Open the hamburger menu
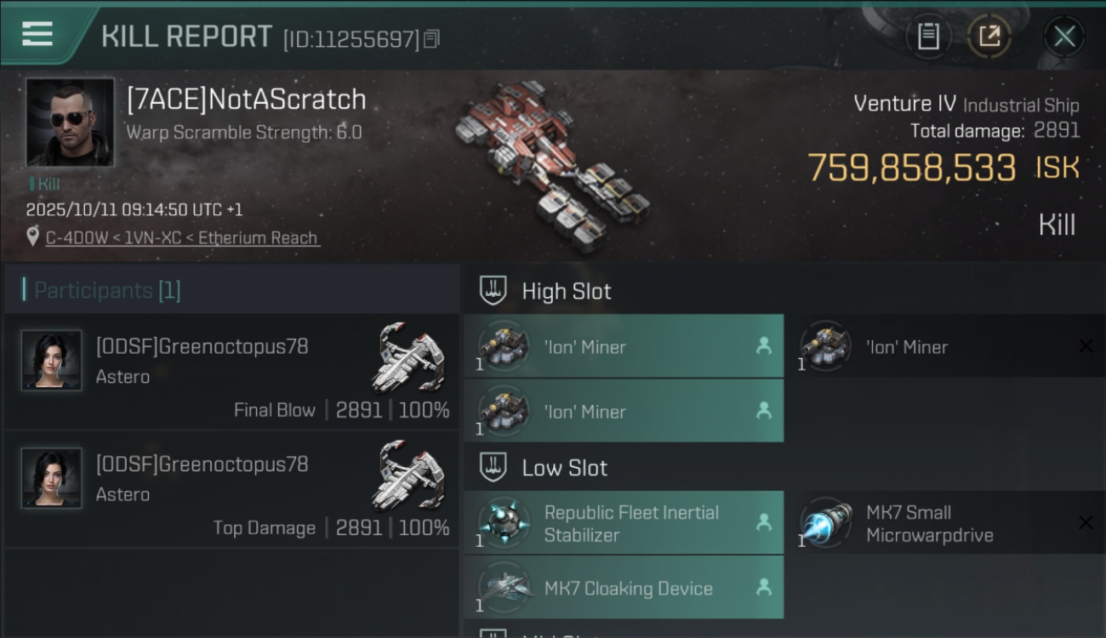This screenshot has width=1106, height=638. click(x=37, y=34)
